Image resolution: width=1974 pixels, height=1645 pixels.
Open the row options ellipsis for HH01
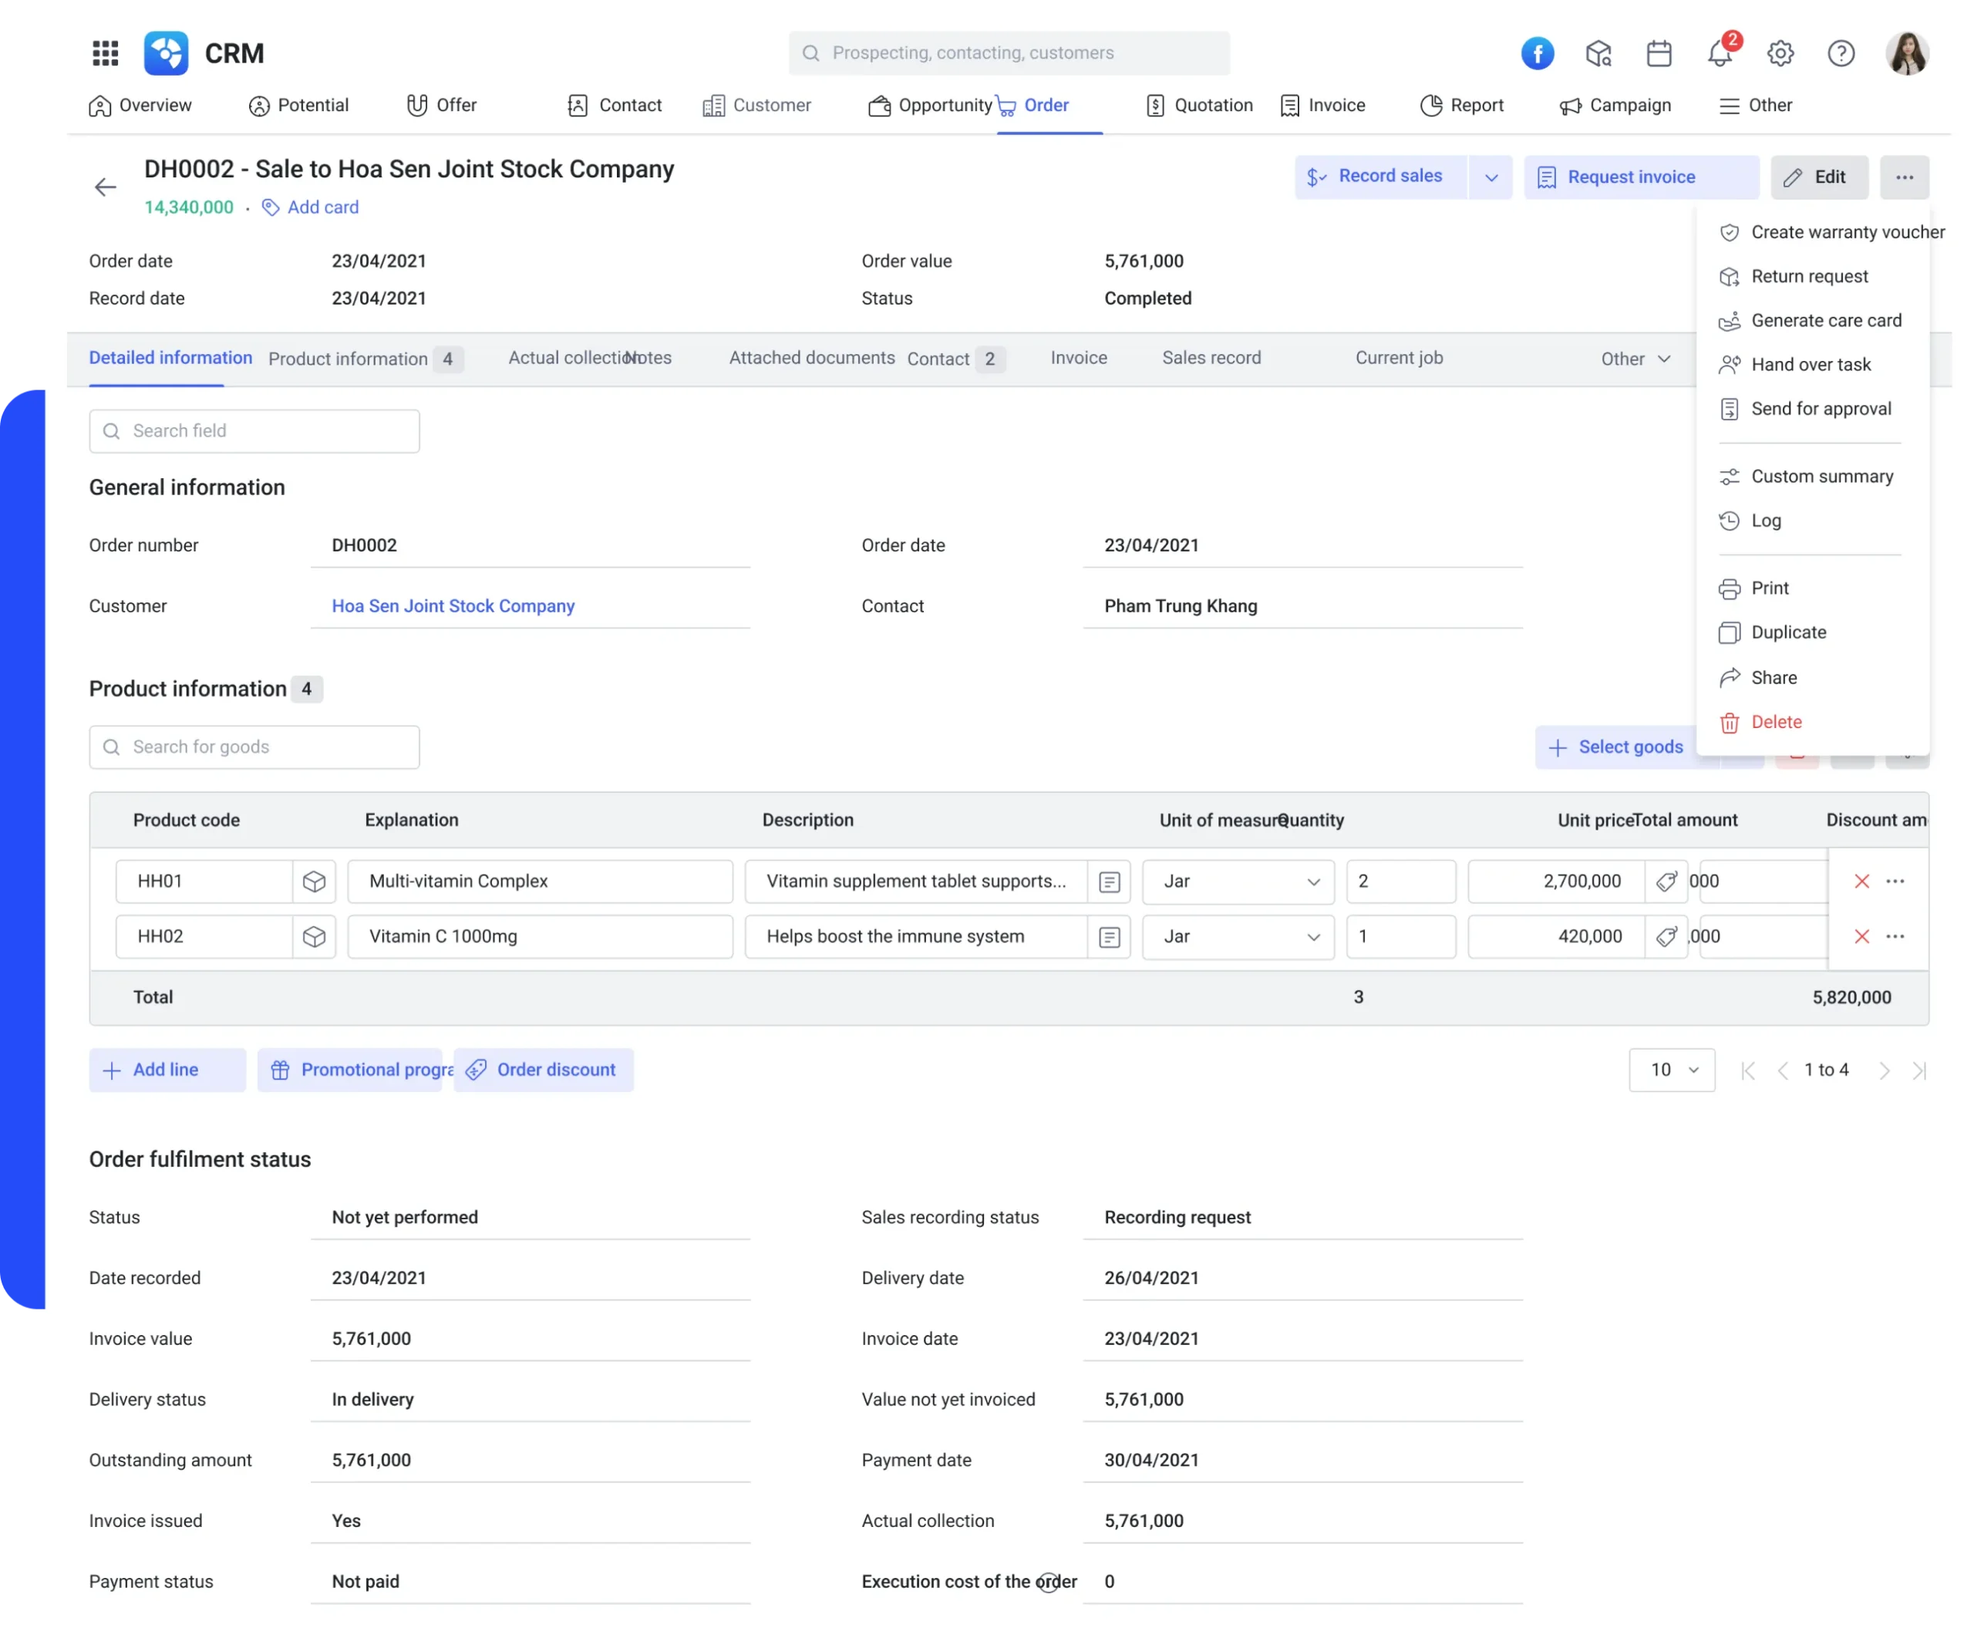click(x=1896, y=881)
